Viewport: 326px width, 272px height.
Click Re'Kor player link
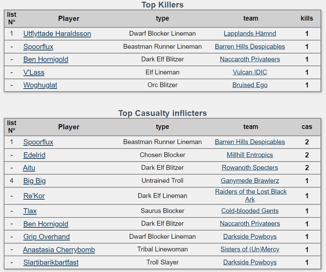[x=34, y=196]
